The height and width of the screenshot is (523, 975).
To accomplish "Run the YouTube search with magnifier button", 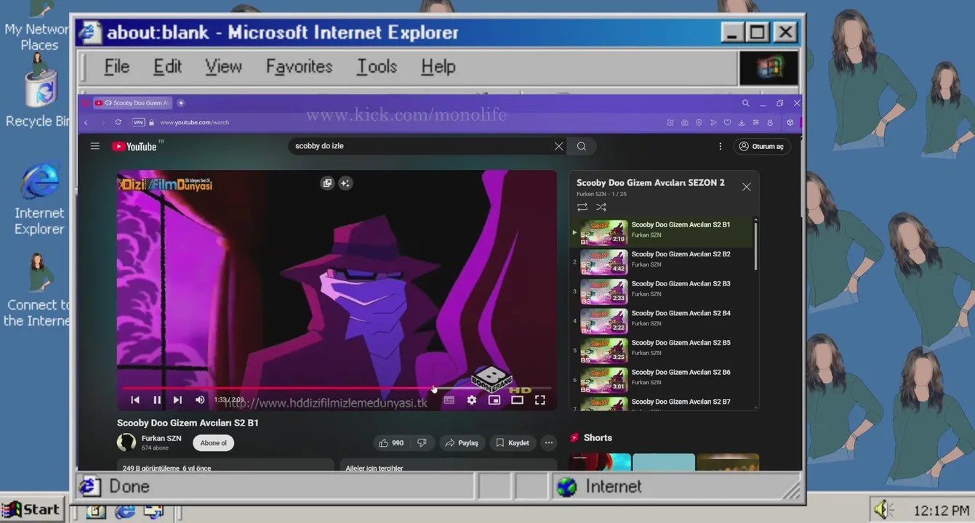I will (582, 146).
